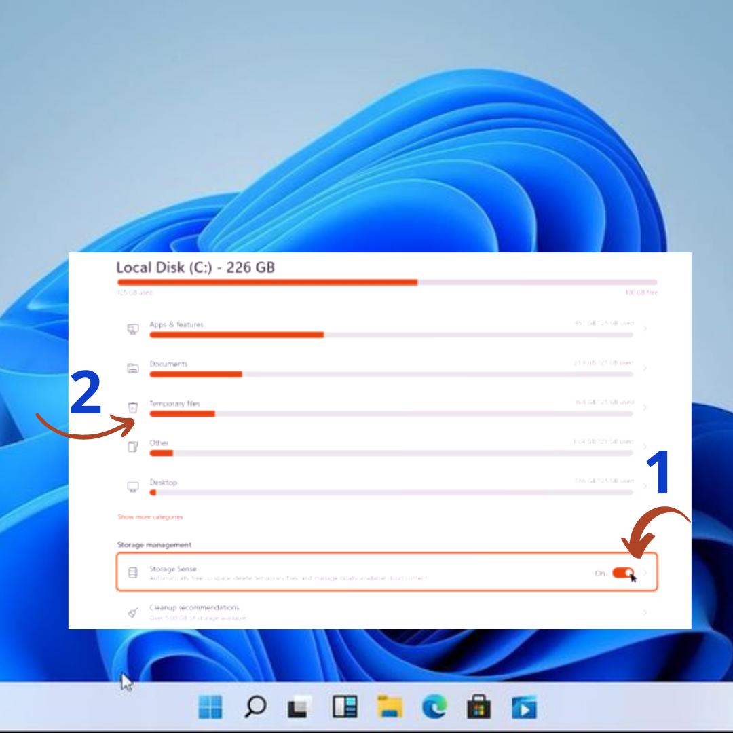Click the Cleanup recommendations broom icon
This screenshot has width=733, height=733.
[134, 609]
